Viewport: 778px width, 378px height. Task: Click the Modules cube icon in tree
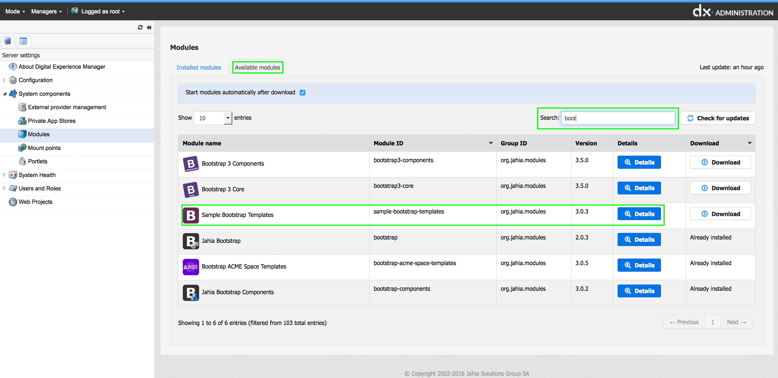(22, 134)
